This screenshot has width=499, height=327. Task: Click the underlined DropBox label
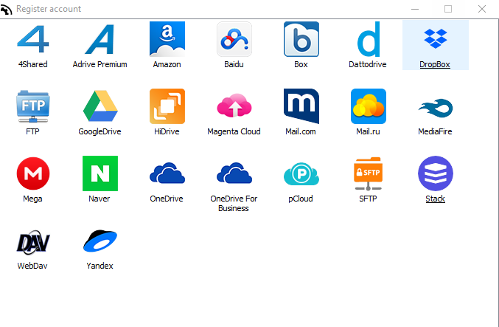(435, 64)
